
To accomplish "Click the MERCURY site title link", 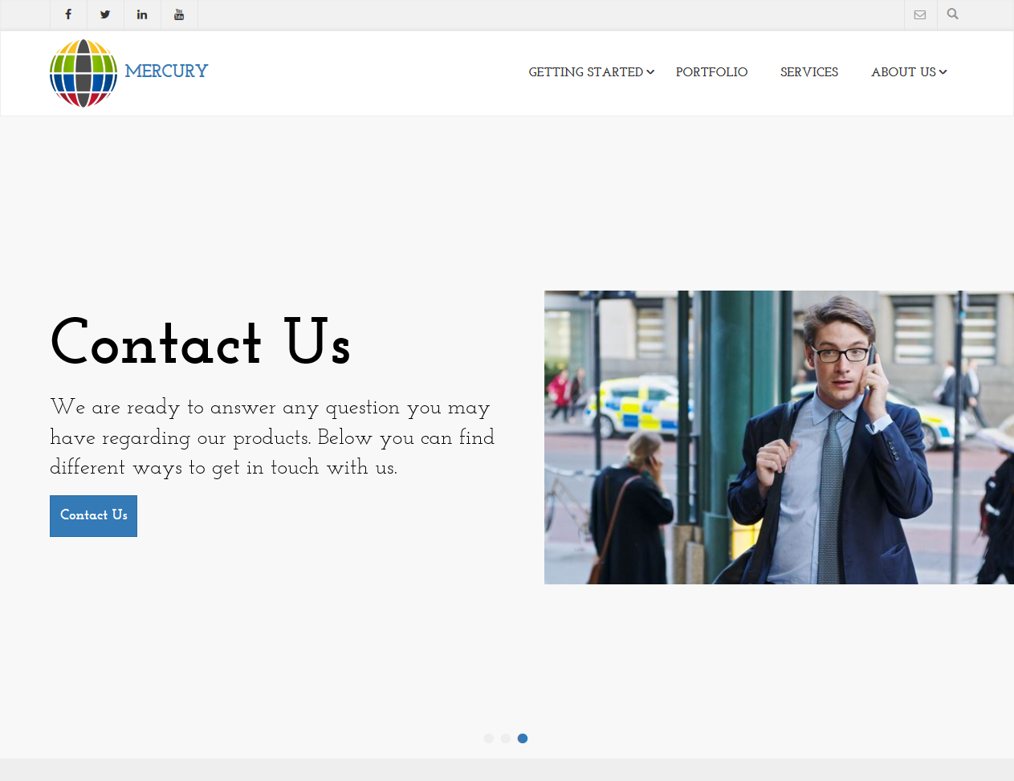I will coord(166,71).
